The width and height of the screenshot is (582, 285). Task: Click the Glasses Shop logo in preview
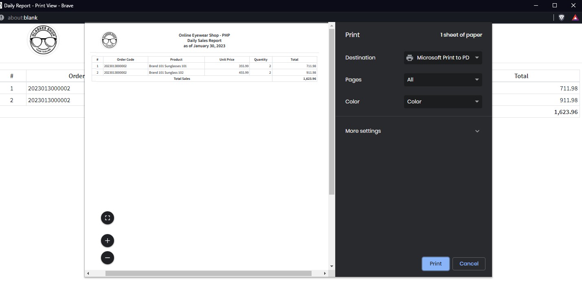[x=109, y=40]
